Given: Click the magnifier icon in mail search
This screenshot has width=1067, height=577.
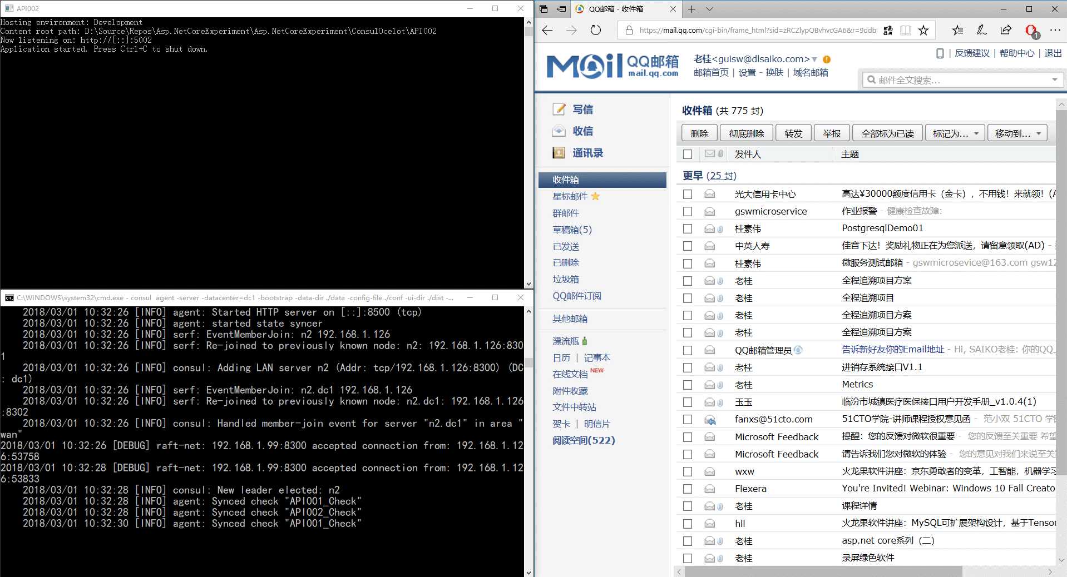Looking at the screenshot, I should (872, 80).
